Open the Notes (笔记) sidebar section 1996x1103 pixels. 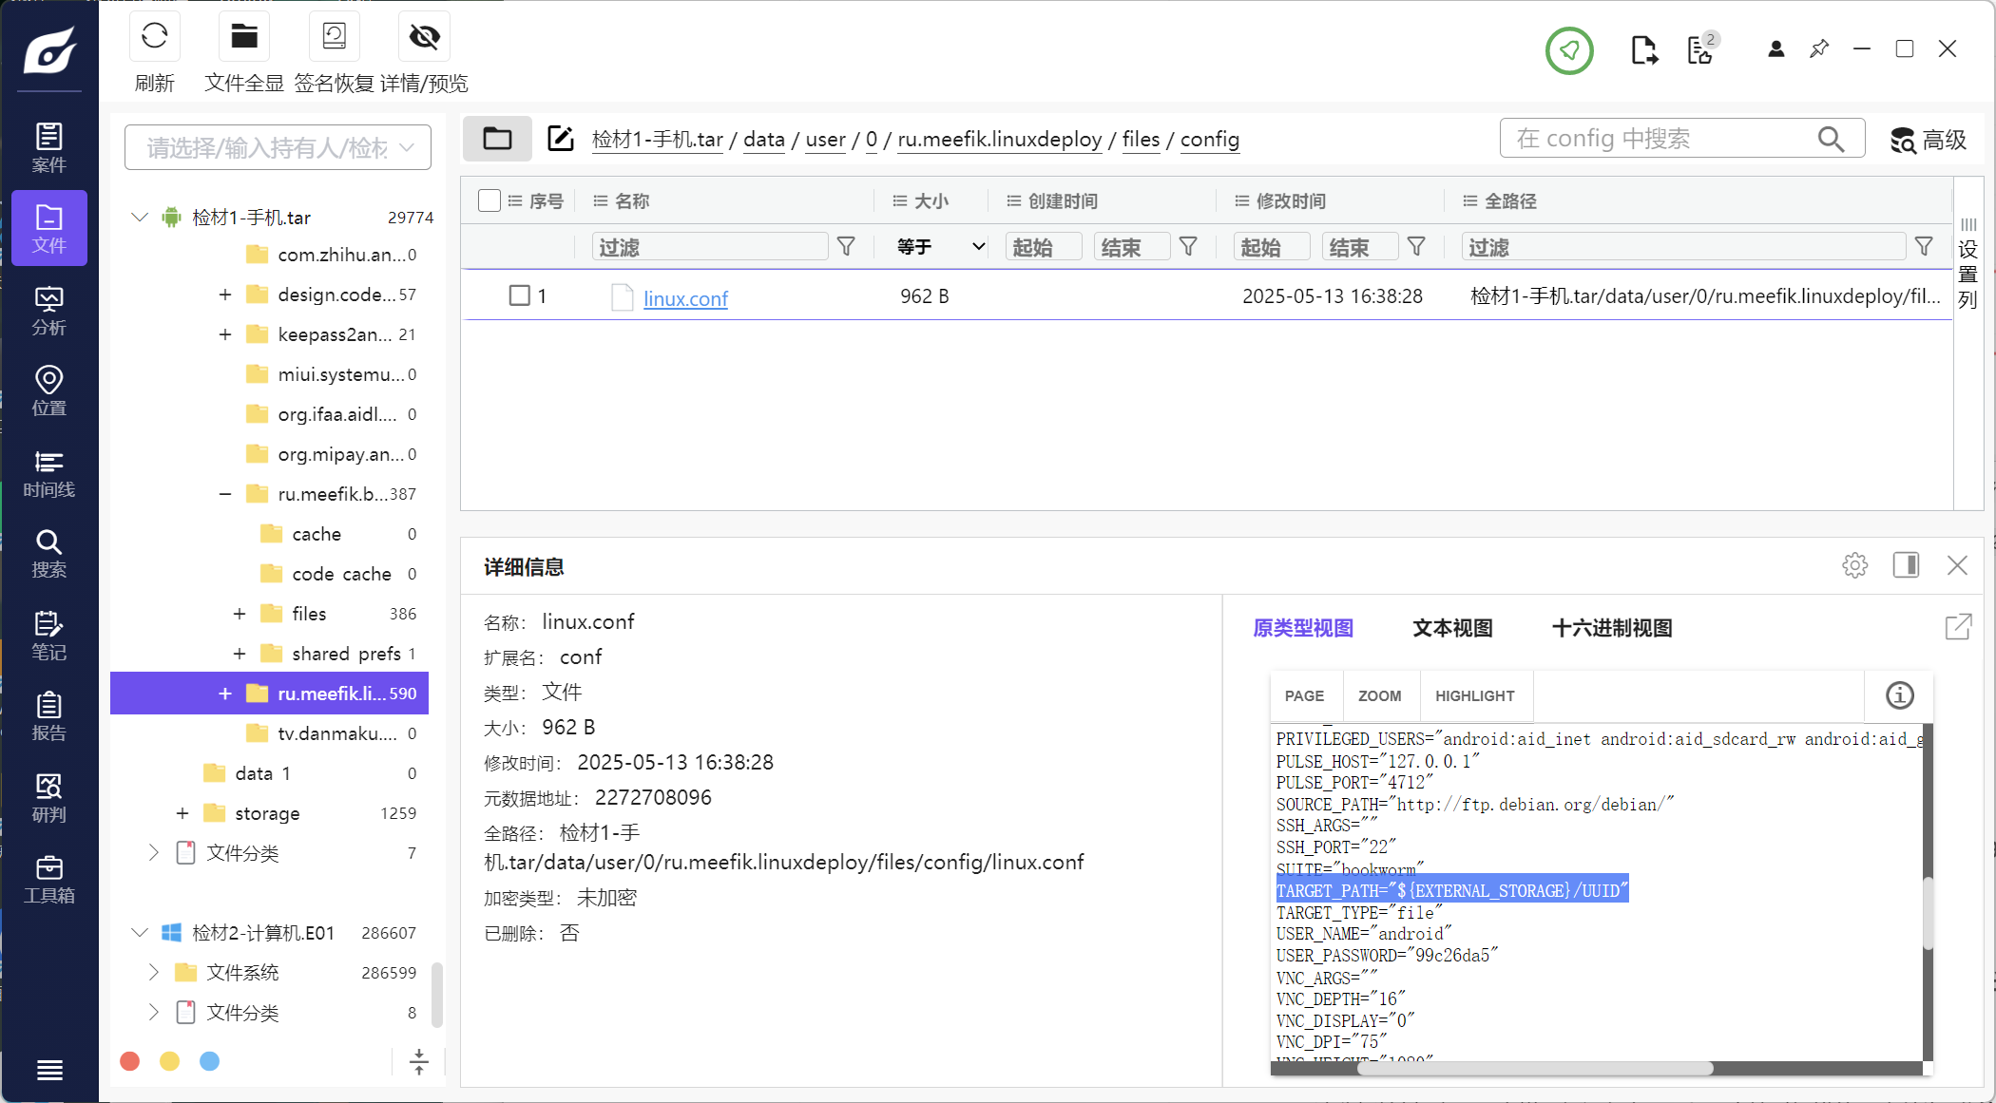[49, 635]
